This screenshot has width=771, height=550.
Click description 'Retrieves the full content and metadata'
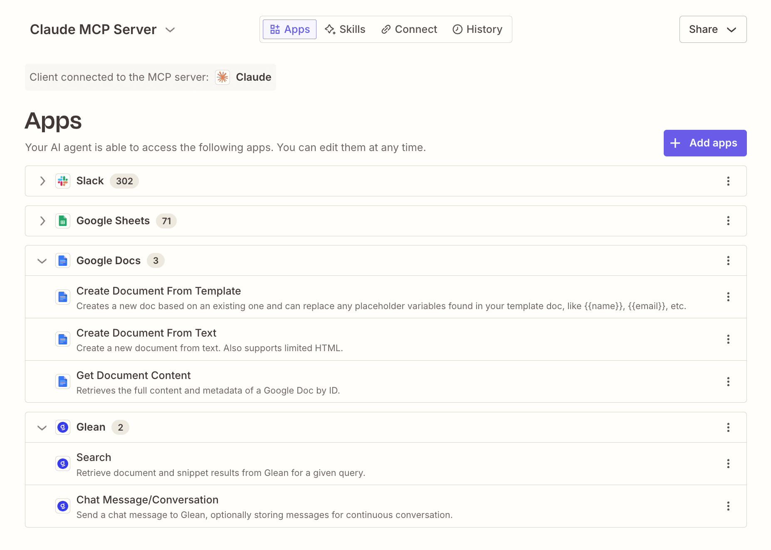click(208, 390)
